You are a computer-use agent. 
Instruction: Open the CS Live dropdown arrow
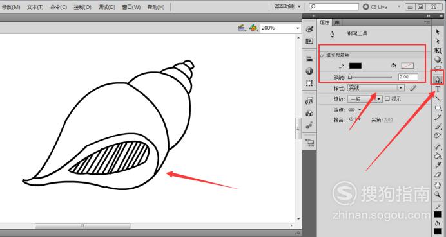pyautogui.click(x=399, y=6)
